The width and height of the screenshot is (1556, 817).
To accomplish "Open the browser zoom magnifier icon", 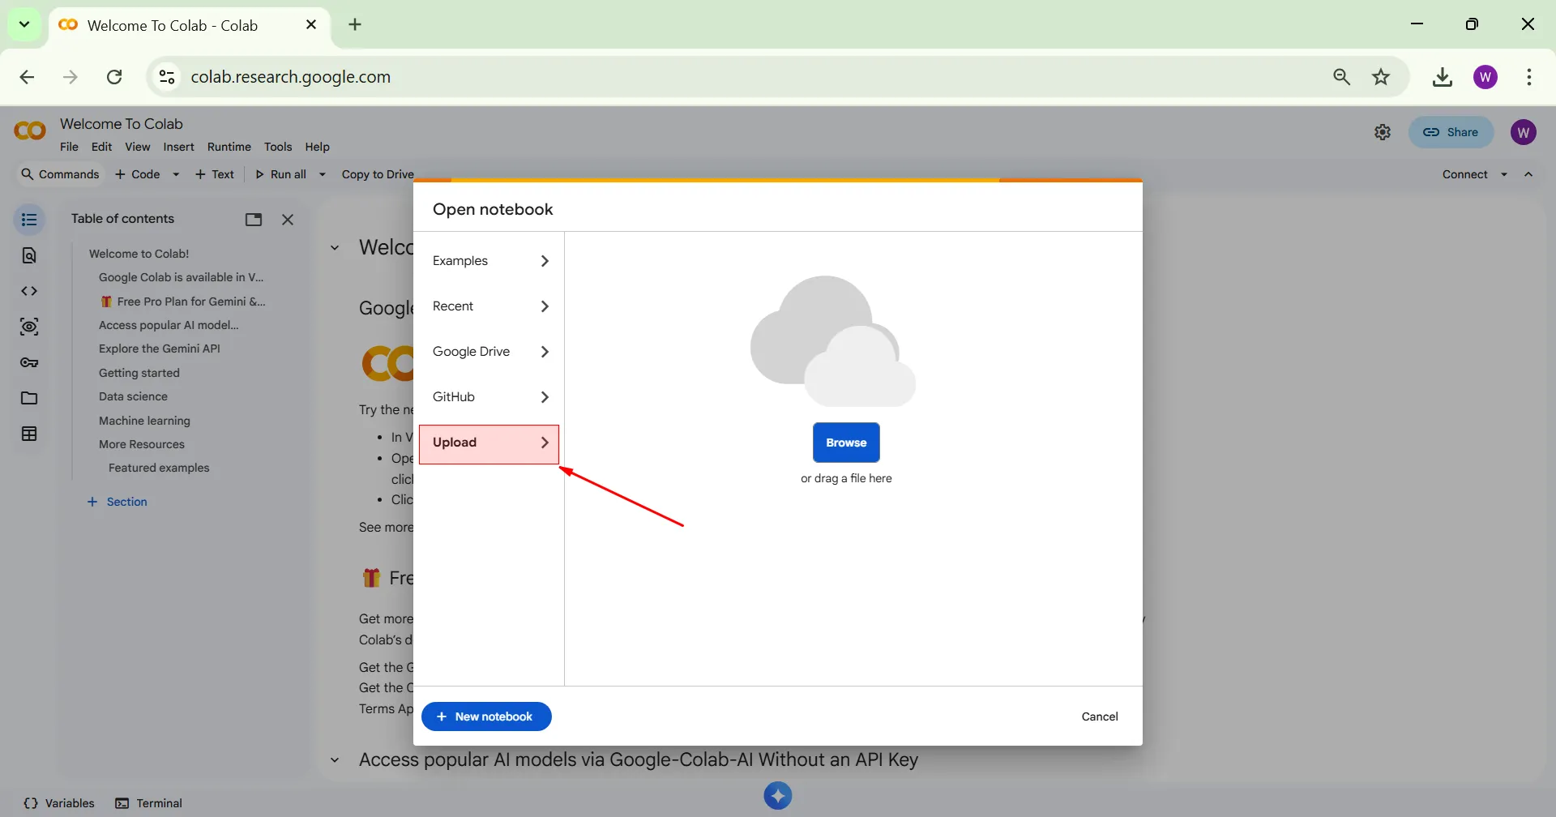I will click(x=1342, y=77).
